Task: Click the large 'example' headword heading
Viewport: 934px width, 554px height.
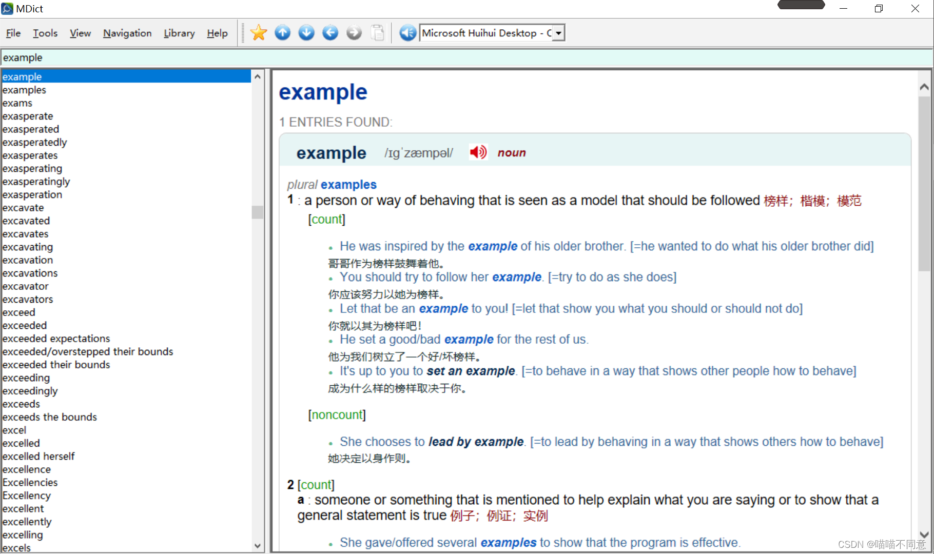Action: (x=323, y=93)
